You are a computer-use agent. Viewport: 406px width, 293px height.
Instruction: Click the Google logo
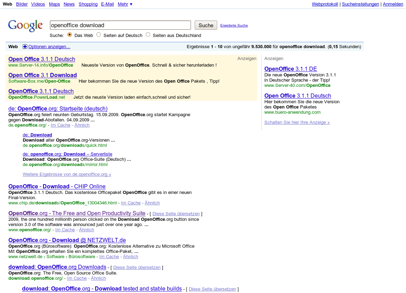tap(26, 25)
